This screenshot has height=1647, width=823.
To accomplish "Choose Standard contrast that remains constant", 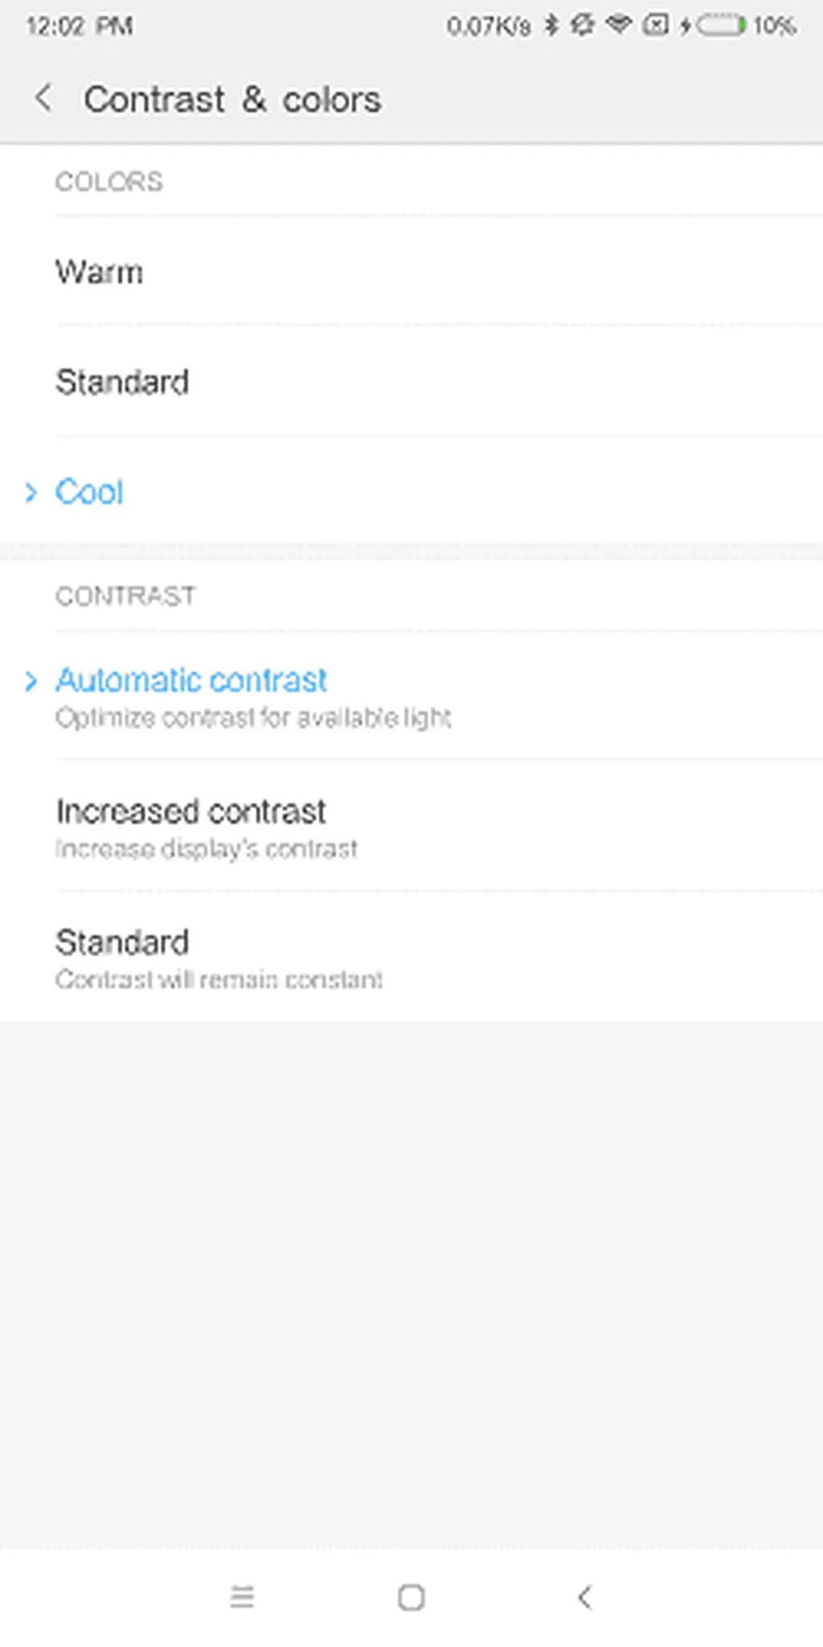I will tap(122, 943).
